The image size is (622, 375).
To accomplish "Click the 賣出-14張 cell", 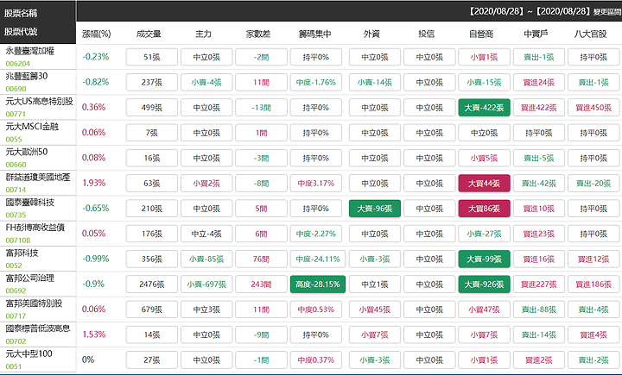I will [x=539, y=335].
